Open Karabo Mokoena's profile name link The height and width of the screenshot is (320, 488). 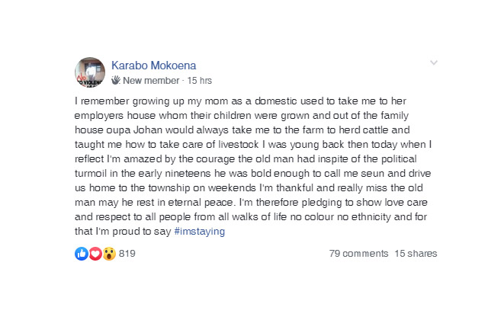click(151, 64)
